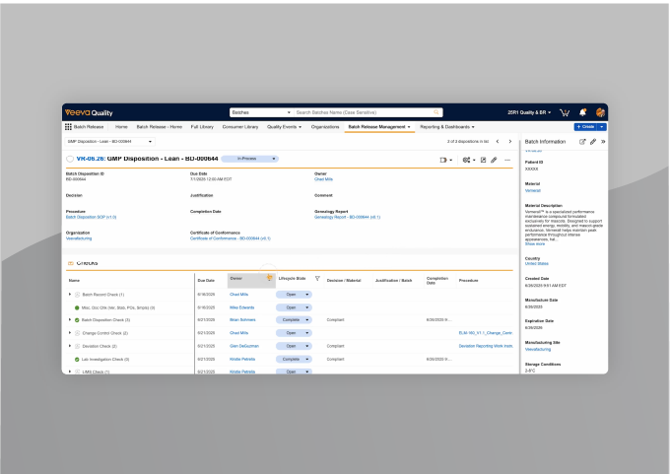
Task: Open the Genealogy Report link
Action: 347,217
